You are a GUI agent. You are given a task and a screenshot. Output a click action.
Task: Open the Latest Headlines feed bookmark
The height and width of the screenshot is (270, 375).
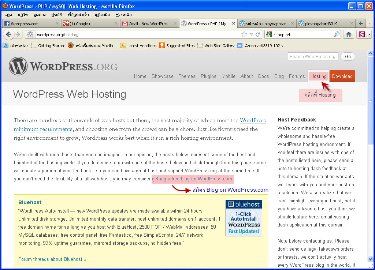pyautogui.click(x=138, y=45)
